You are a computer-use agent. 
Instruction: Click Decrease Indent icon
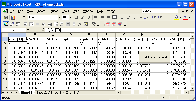click(154, 17)
